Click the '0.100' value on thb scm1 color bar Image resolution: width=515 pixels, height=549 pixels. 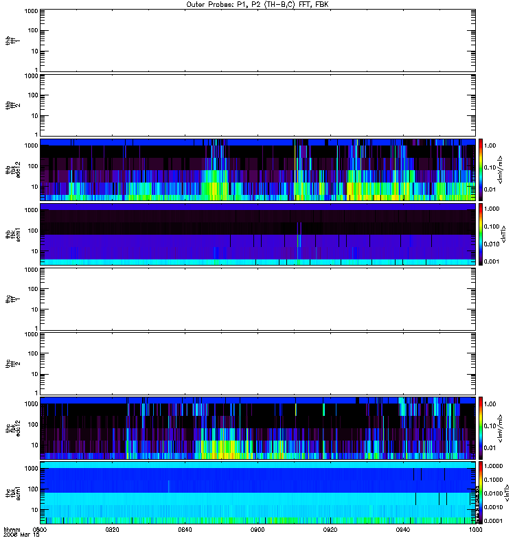point(491,226)
